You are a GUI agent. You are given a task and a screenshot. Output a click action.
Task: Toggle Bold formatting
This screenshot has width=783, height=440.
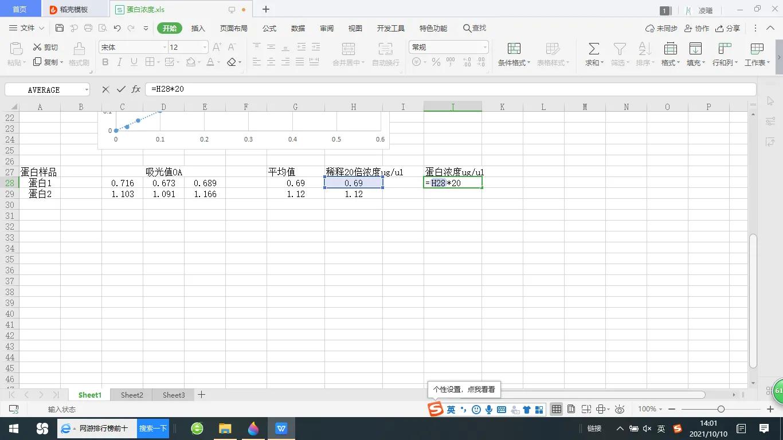click(x=105, y=62)
